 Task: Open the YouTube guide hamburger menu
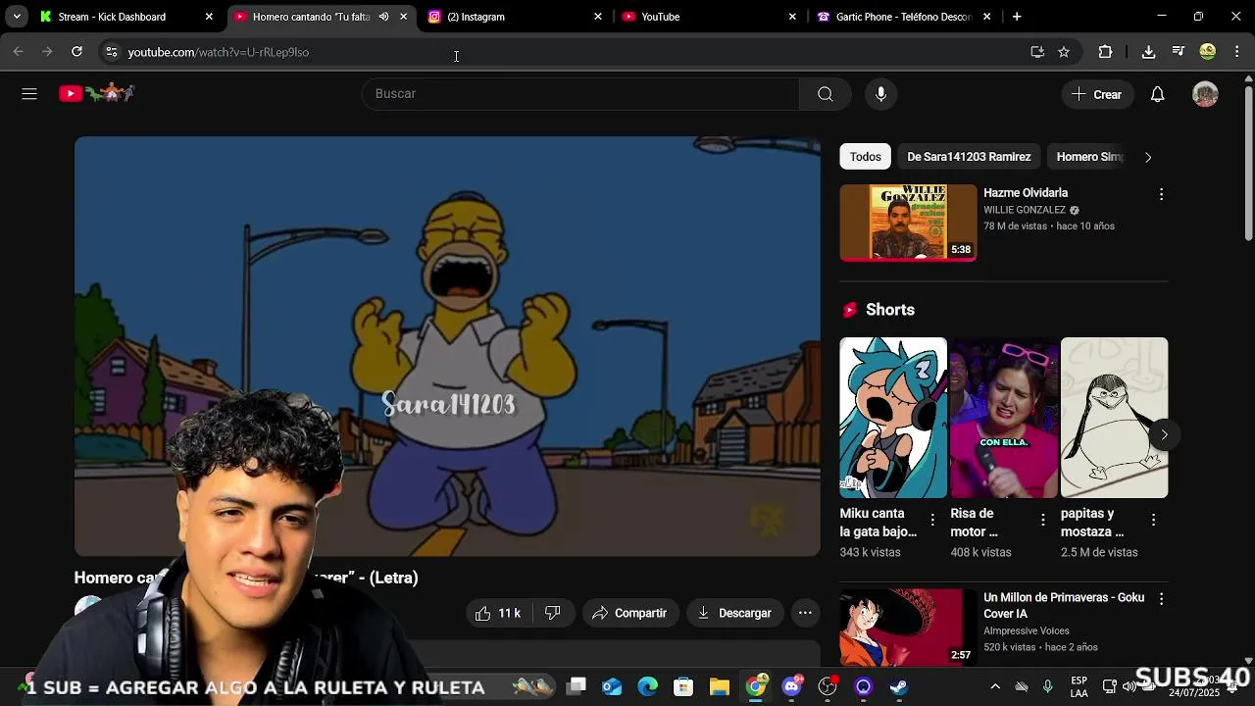(29, 94)
